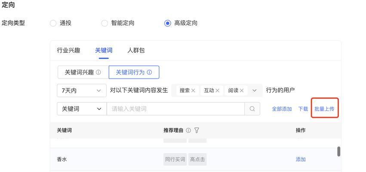
Task: Click the 关键词 column header
Action: [64, 130]
